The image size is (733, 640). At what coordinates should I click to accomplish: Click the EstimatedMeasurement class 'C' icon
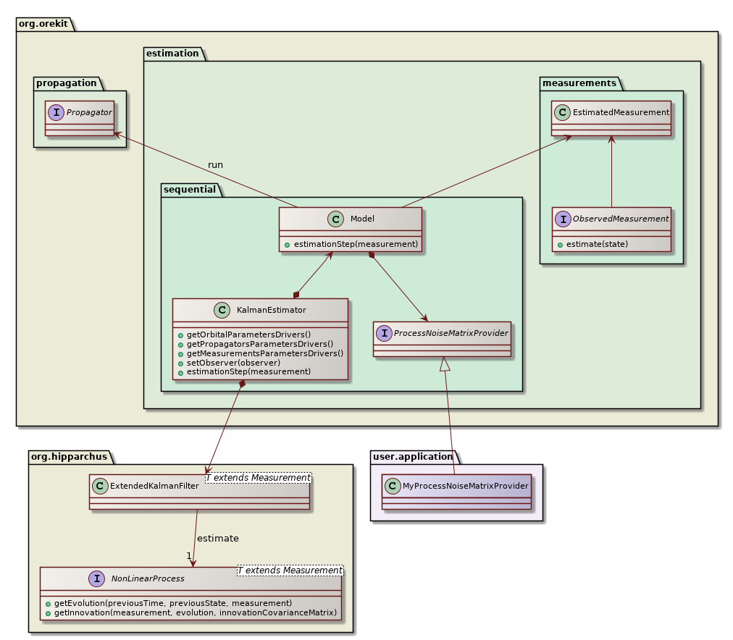click(562, 111)
